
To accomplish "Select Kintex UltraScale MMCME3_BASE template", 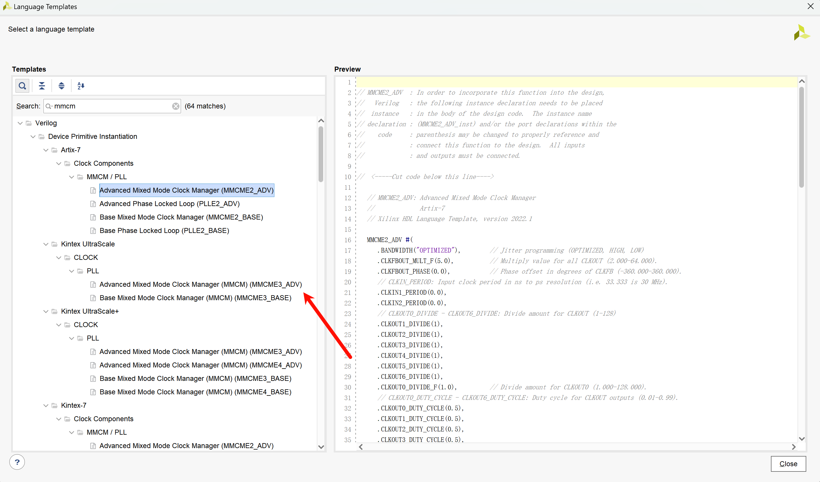I will coord(195,298).
